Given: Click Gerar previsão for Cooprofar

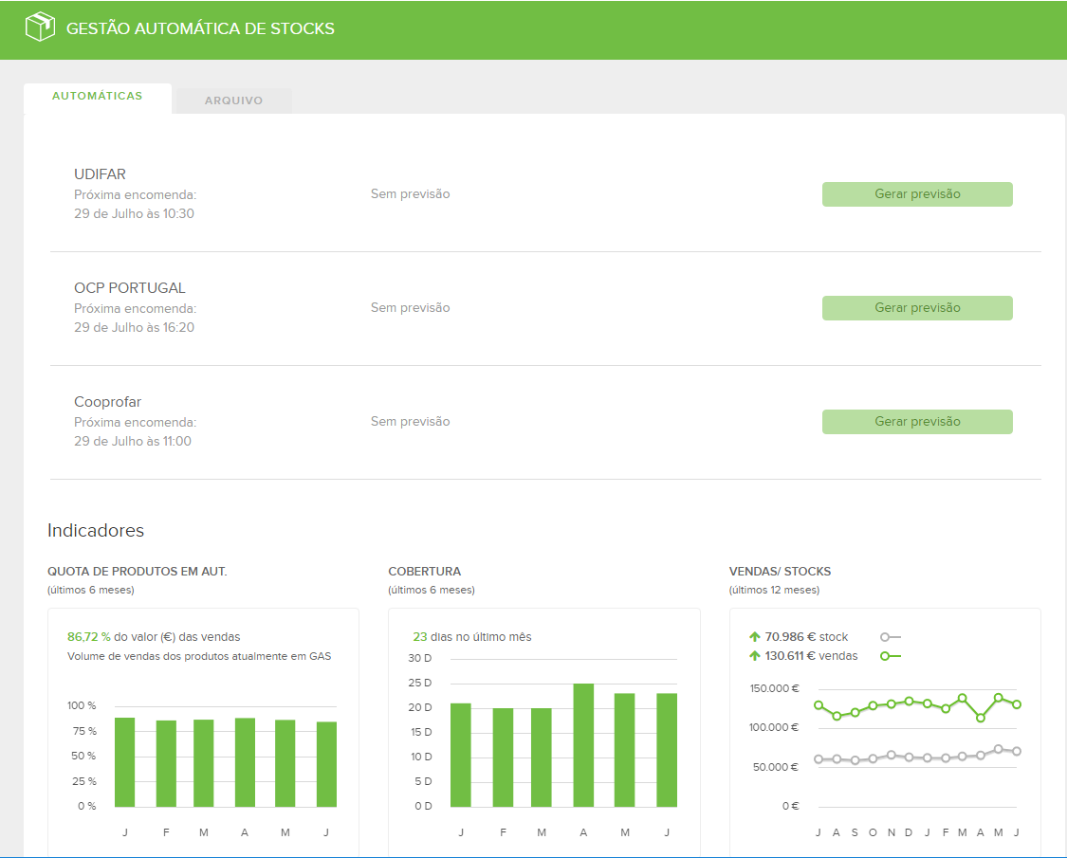Looking at the screenshot, I should [917, 422].
